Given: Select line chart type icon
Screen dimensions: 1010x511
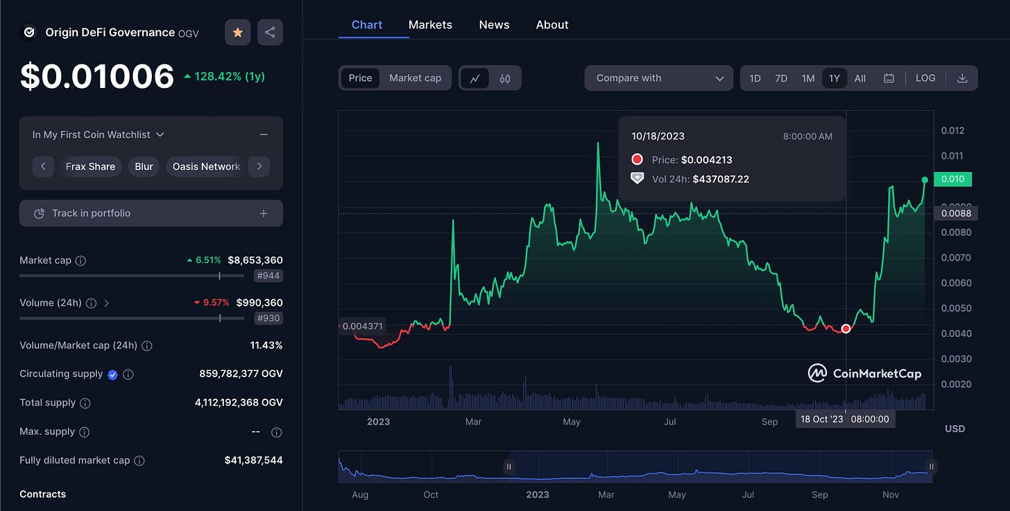Looking at the screenshot, I should click(475, 78).
